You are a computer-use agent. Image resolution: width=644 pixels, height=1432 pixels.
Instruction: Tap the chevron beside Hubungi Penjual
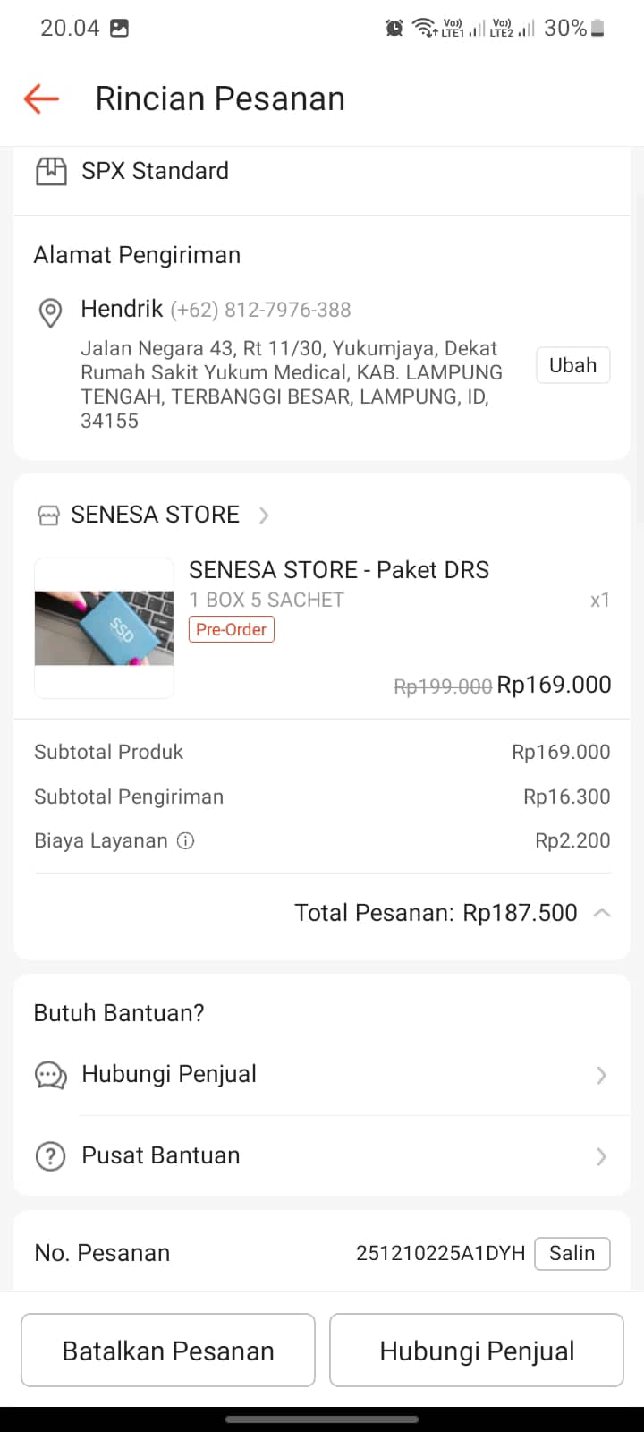pyautogui.click(x=601, y=1075)
